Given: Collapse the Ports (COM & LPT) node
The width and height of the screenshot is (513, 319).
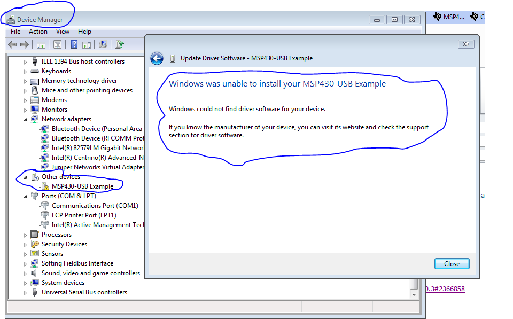Looking at the screenshot, I should pyautogui.click(x=25, y=197).
